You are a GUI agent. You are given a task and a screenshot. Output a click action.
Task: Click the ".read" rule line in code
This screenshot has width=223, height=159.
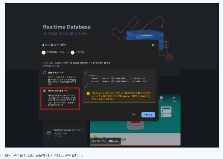pos(117,78)
